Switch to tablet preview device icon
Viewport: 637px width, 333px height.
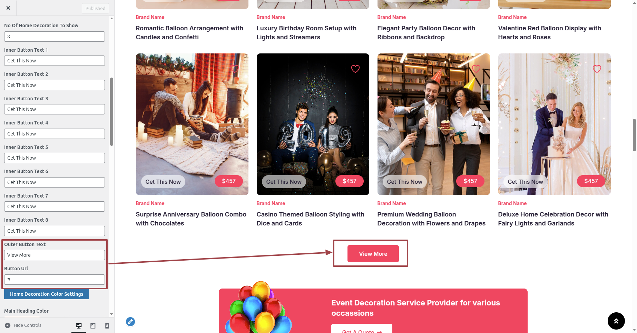93,325
